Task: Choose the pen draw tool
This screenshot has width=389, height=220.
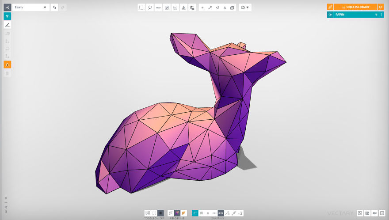Action: (x=7, y=25)
